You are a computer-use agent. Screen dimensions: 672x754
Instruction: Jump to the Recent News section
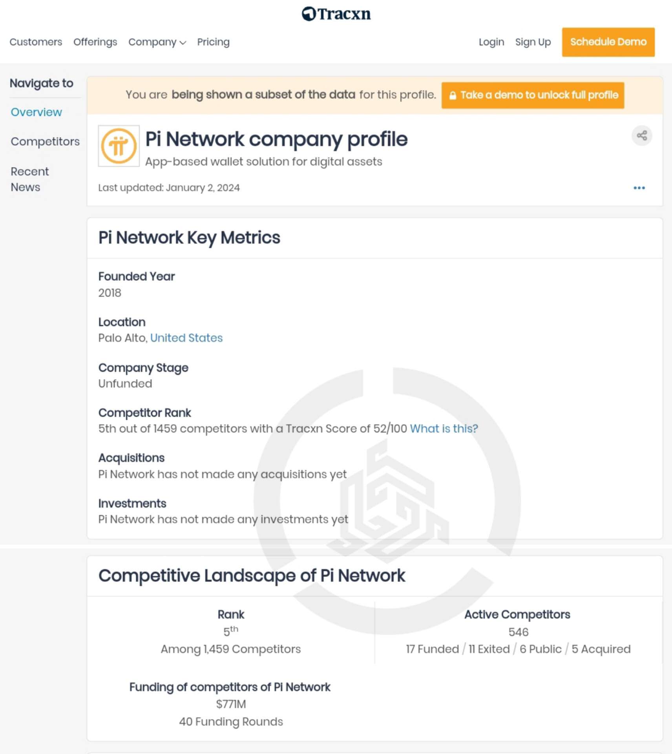30,179
